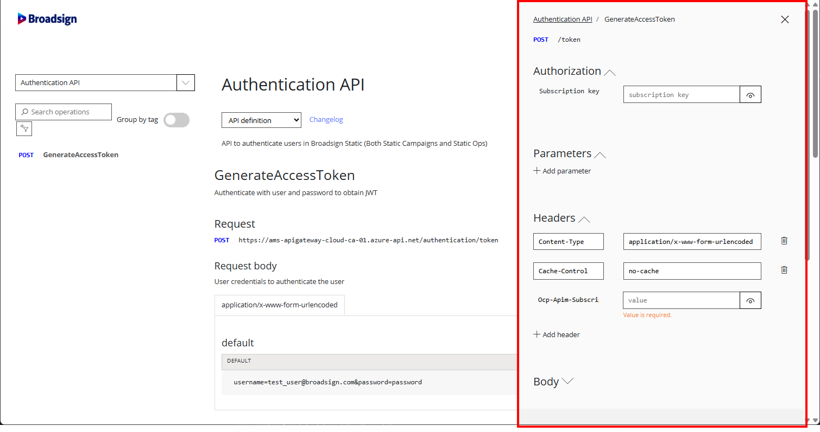820x432 pixels.
Task: Click the Authentication API breadcrumb link
Action: [x=563, y=19]
